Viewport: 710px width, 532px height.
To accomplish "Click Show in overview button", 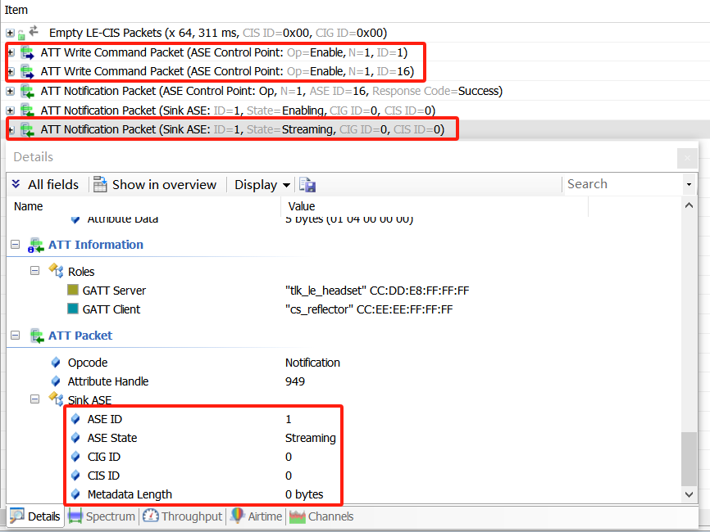I will [155, 184].
